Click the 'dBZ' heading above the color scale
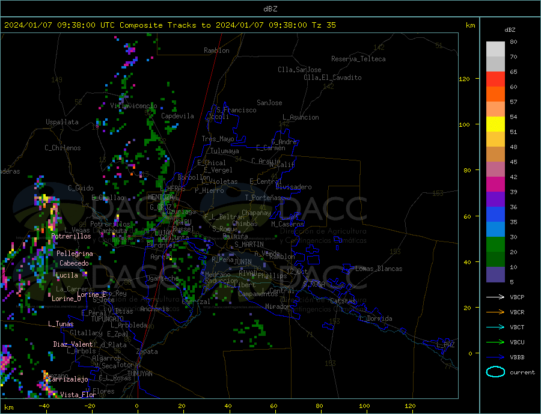The width and height of the screenshot is (541, 414). coord(510,30)
